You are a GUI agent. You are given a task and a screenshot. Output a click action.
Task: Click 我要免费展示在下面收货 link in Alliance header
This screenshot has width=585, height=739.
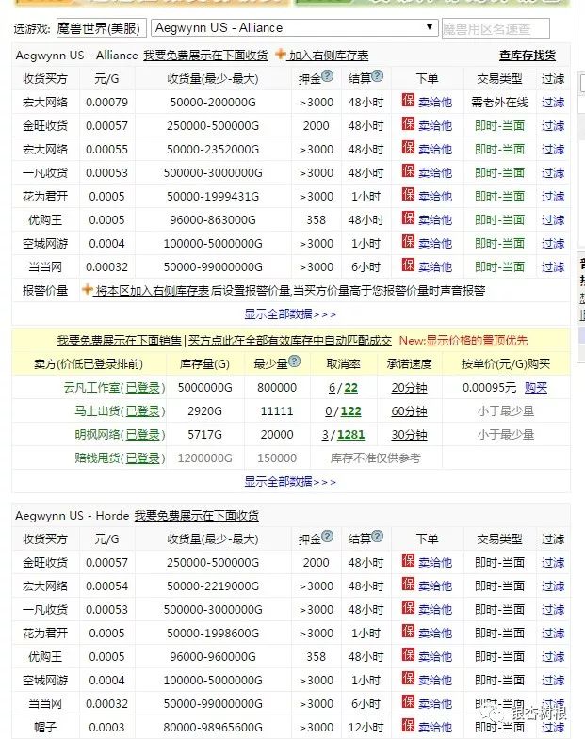point(205,56)
